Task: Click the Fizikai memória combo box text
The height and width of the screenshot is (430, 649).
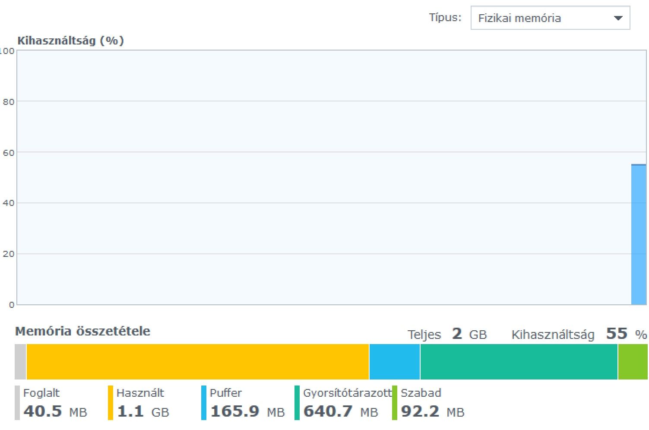Action: pyautogui.click(x=519, y=18)
